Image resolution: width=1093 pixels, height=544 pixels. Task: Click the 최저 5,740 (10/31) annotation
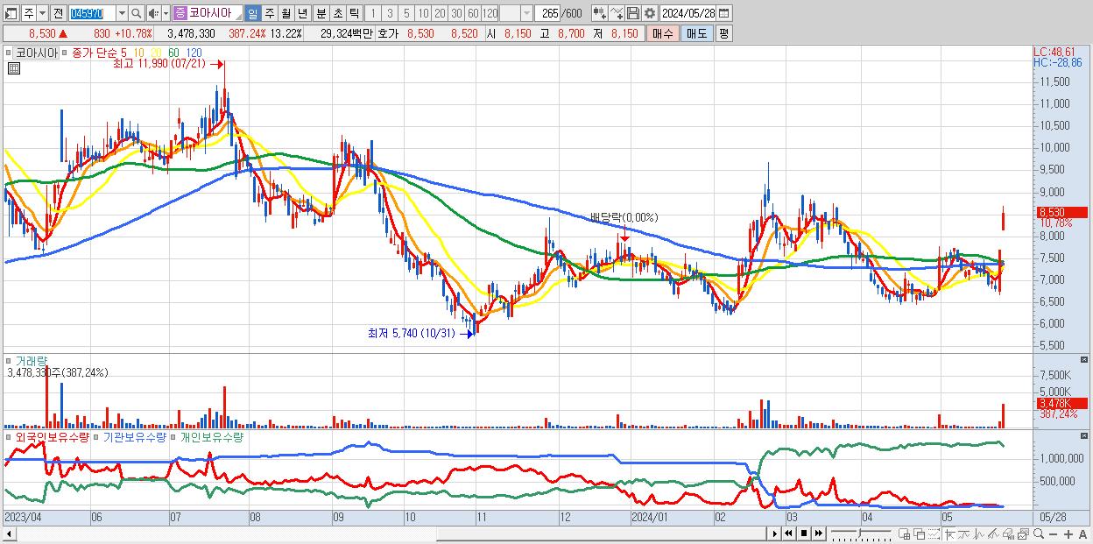412,333
